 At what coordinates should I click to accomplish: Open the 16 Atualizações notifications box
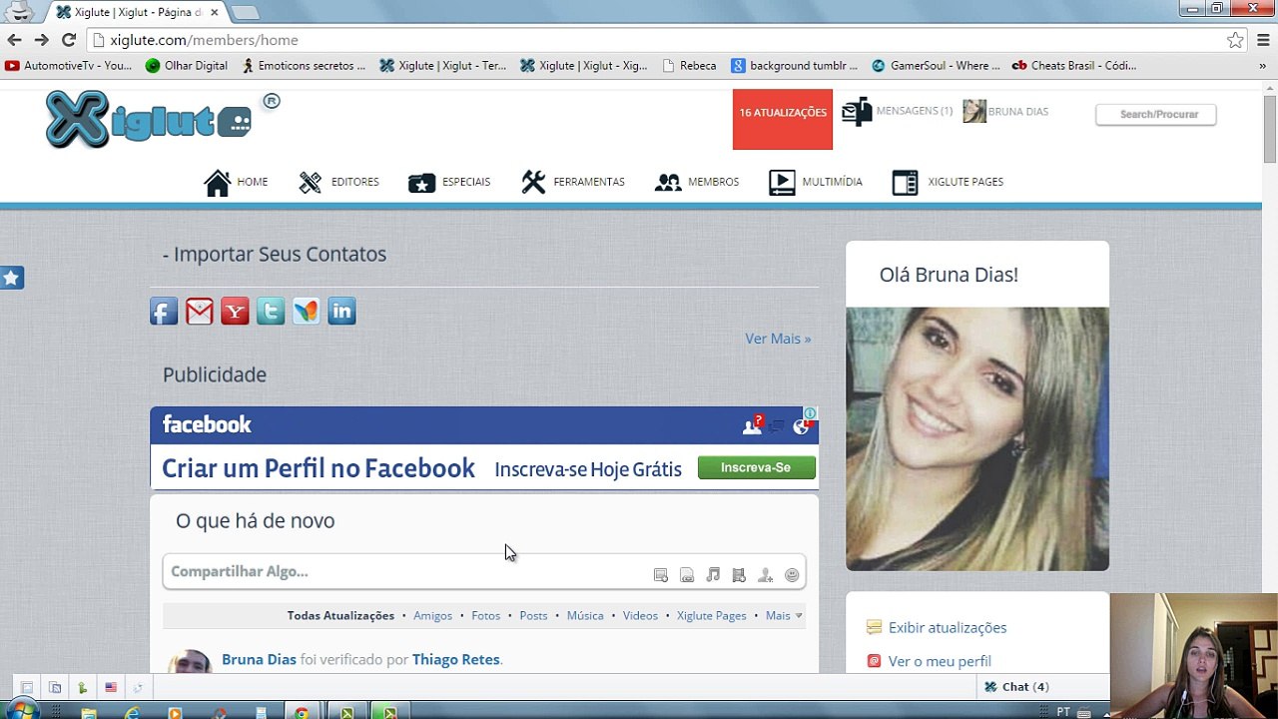[x=783, y=120]
